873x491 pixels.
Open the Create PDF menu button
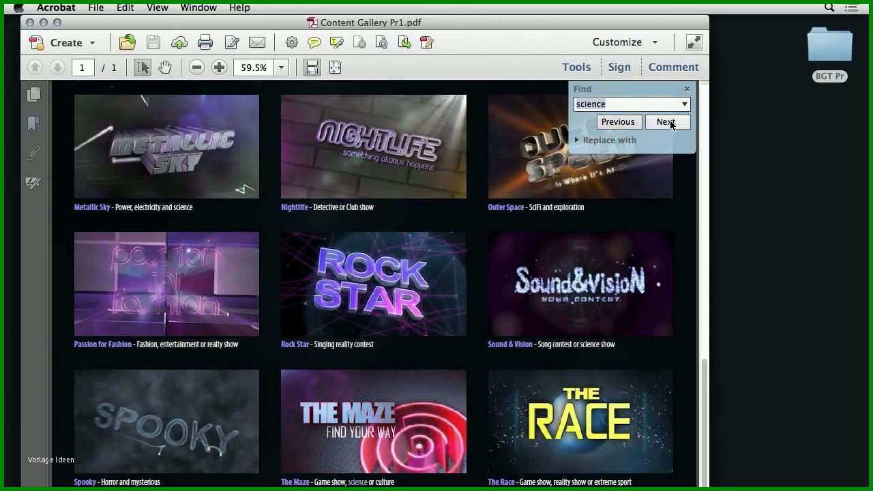(x=62, y=42)
